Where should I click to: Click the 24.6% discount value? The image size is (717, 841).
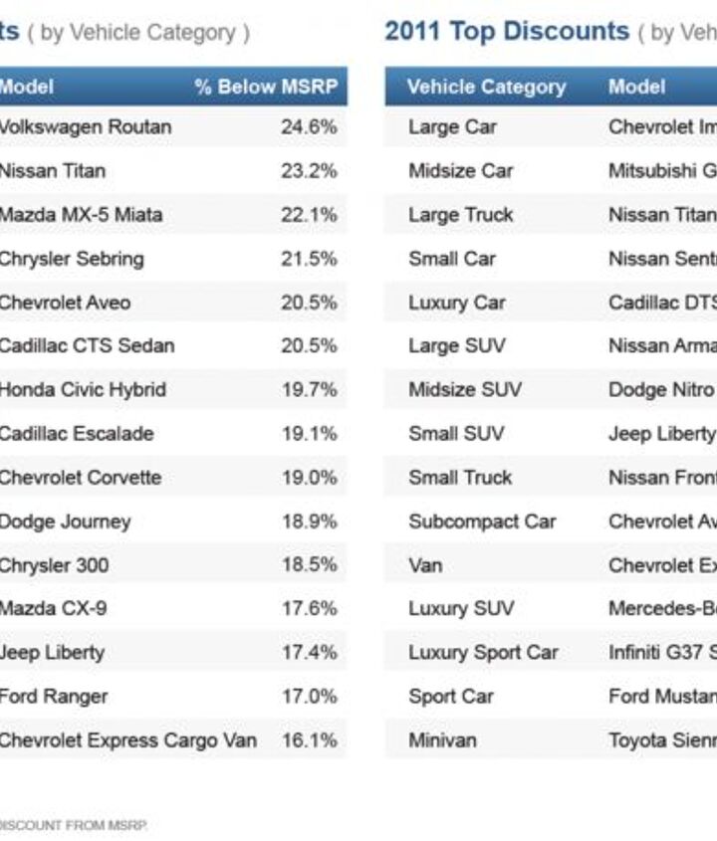click(309, 127)
